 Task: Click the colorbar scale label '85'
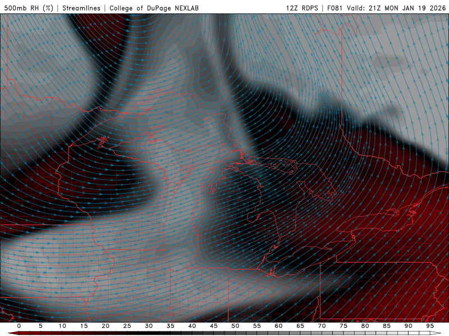(x=386, y=326)
